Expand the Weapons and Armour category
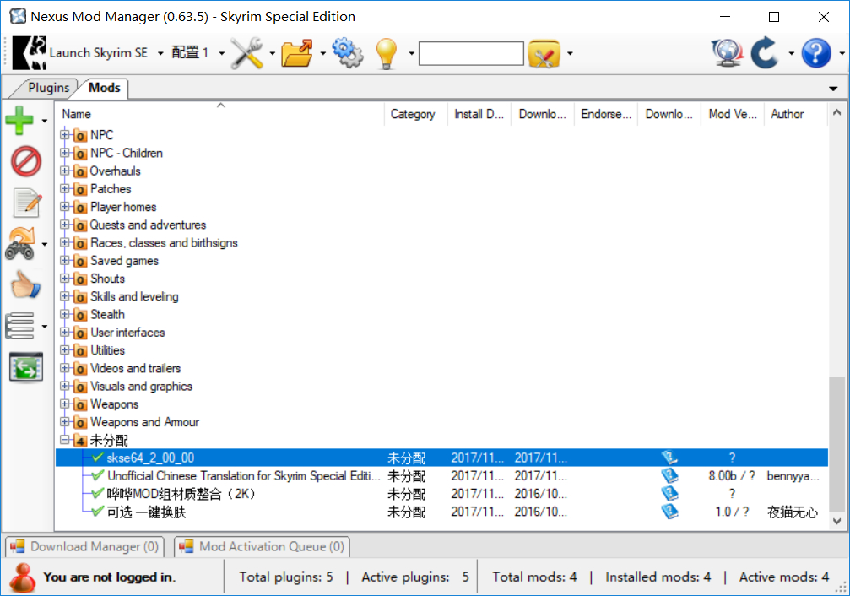The image size is (850, 596). (x=64, y=422)
